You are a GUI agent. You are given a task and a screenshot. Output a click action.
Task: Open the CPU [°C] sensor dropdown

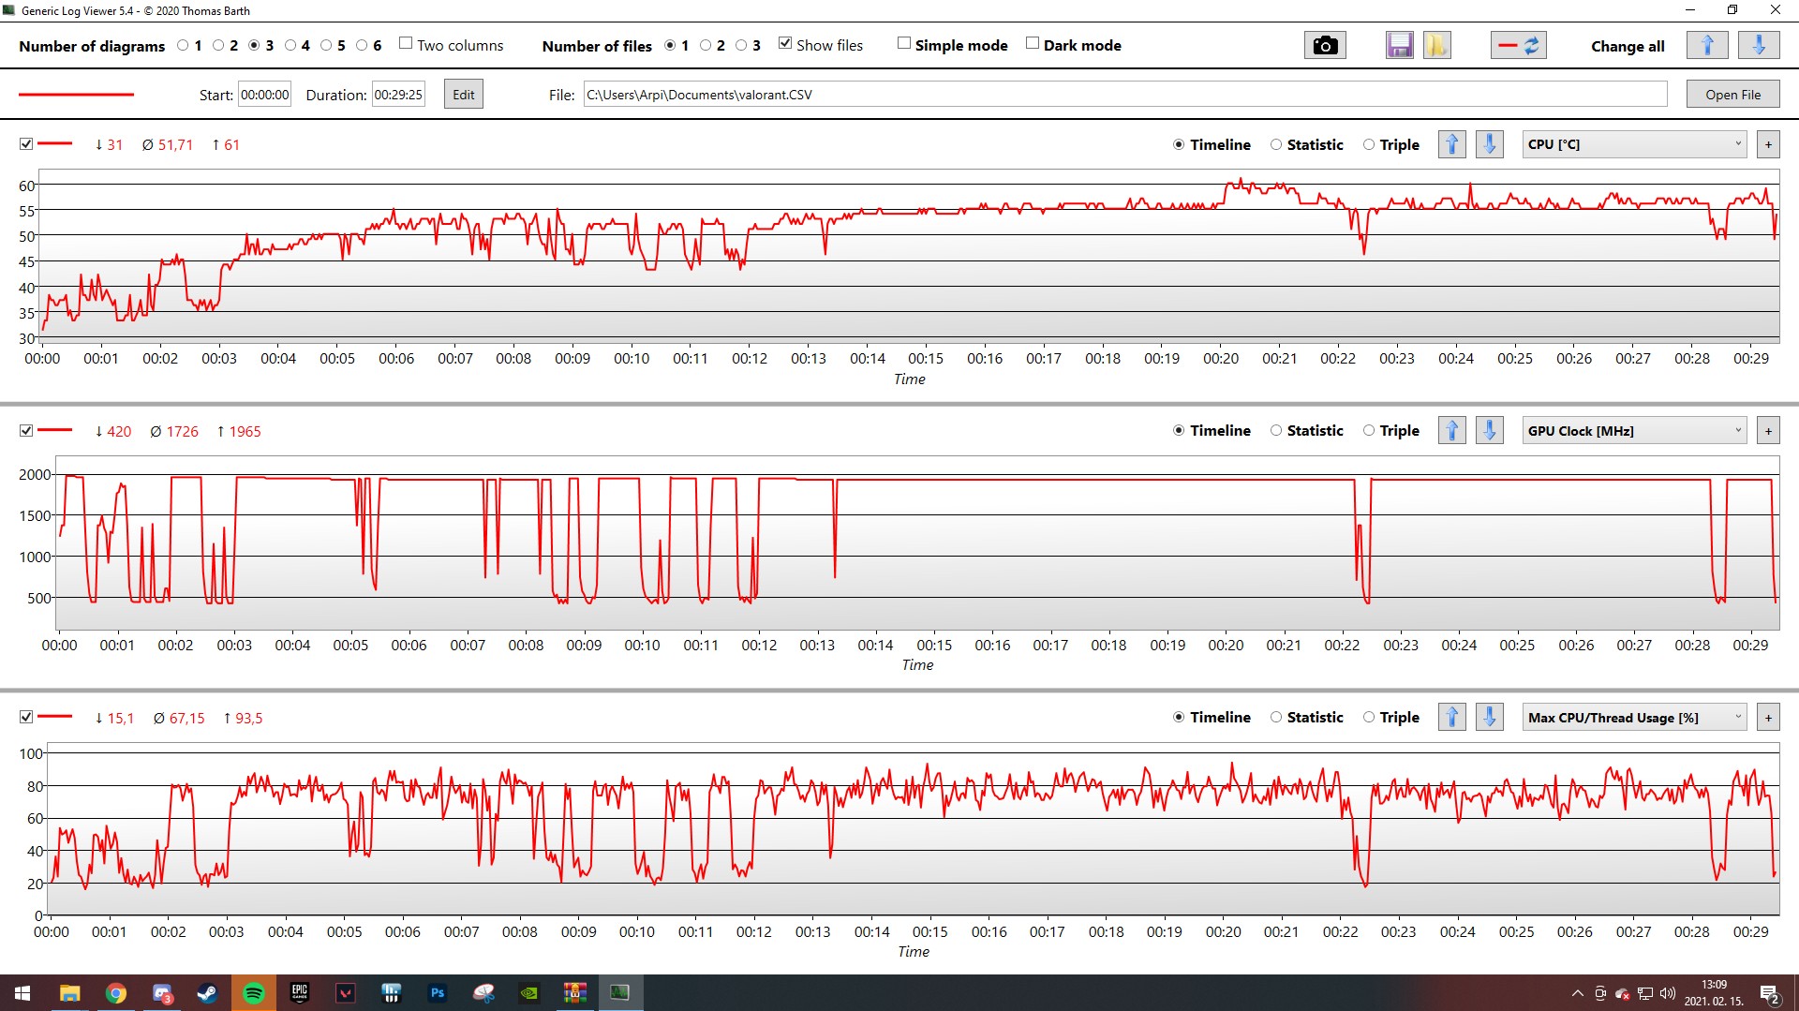point(1634,144)
